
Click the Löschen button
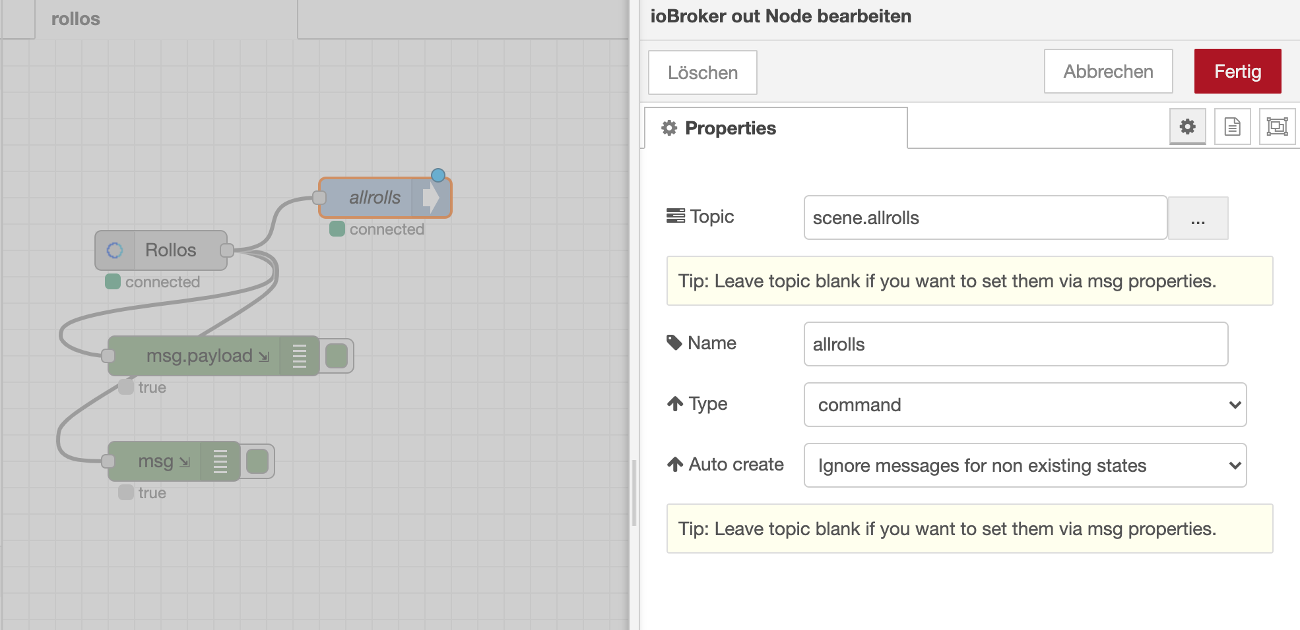[703, 72]
